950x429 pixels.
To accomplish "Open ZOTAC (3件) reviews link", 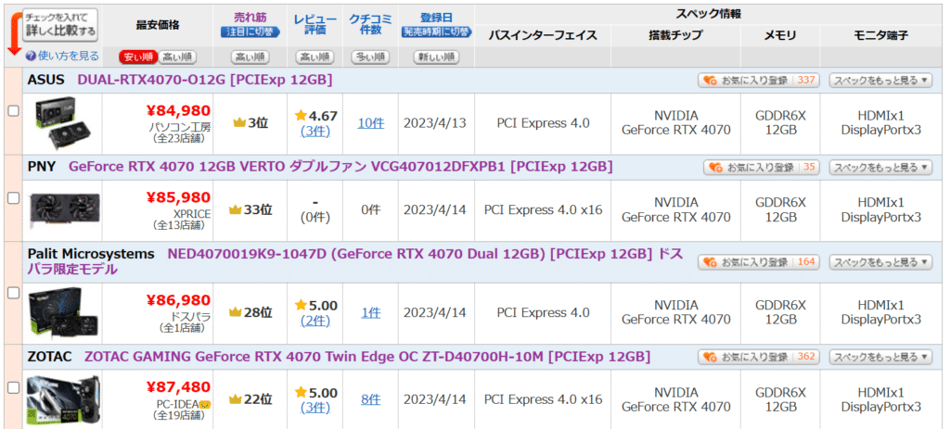I will [315, 408].
